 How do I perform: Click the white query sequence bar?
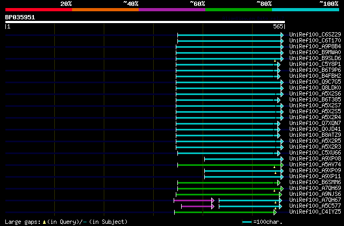[x=145, y=22]
